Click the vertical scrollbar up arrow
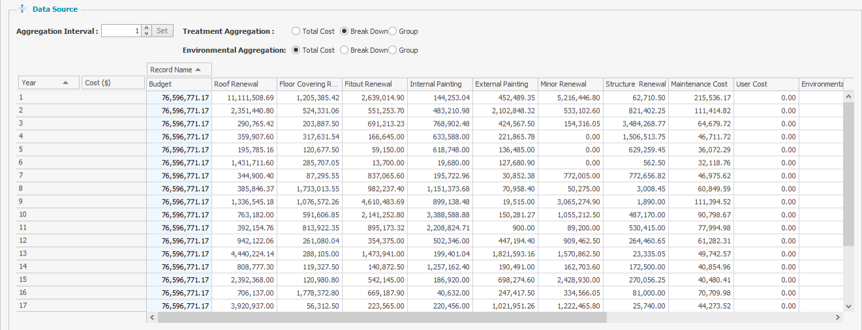The width and height of the screenshot is (862, 330). point(848,97)
